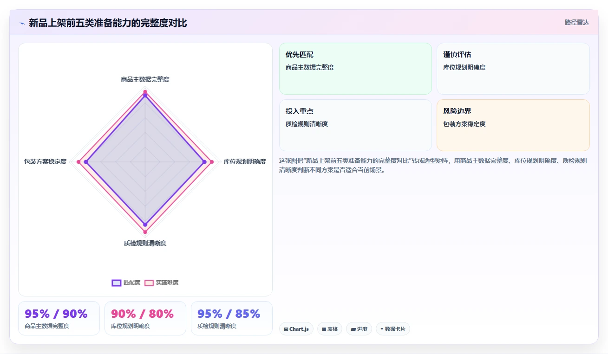Screen dimensions: 608x354
Task: Click 库位规划明确度 label under 90% / 80%
Action: 131,326
